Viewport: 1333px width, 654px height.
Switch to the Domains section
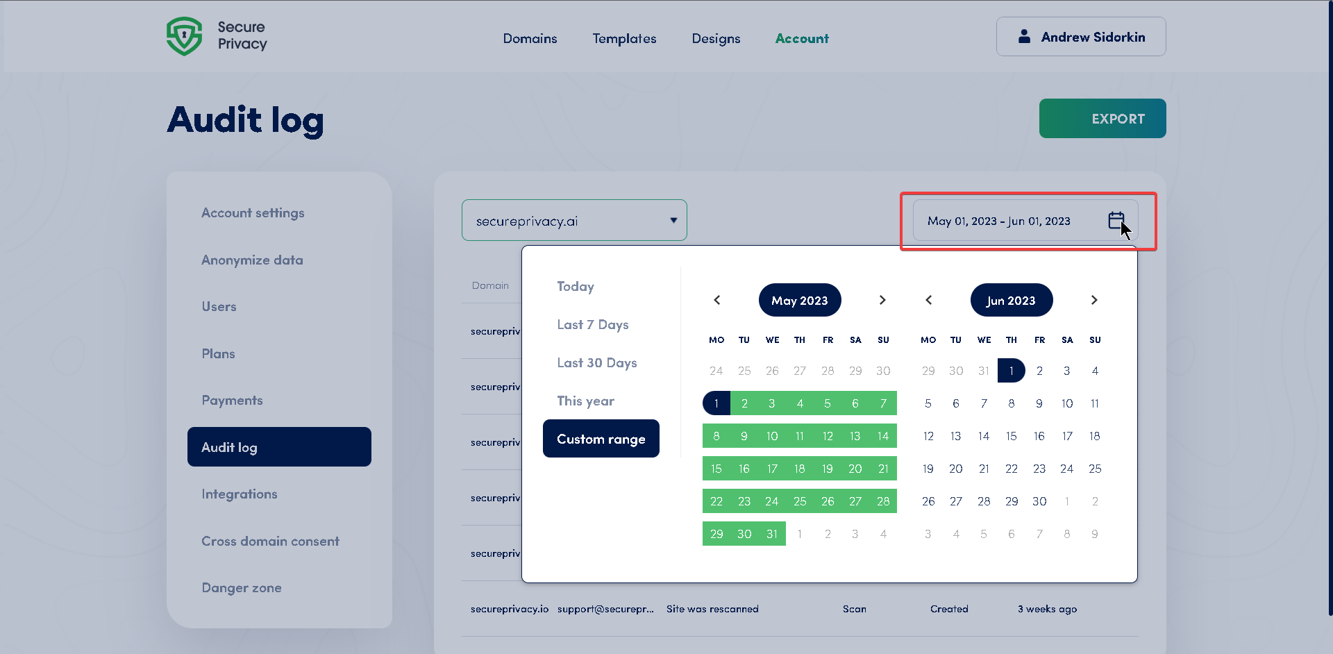point(530,39)
